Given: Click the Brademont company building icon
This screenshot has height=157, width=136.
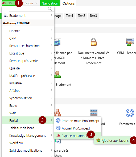Looking at the screenshot, I should [x=6, y=15].
